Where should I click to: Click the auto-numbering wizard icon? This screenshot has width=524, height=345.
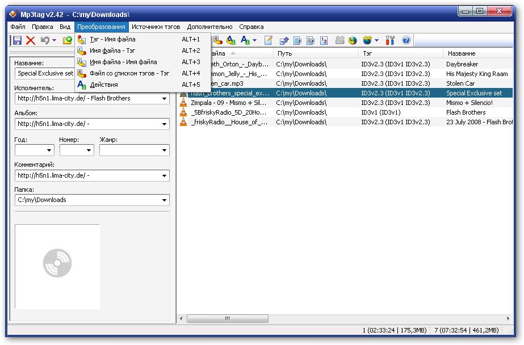324,40
